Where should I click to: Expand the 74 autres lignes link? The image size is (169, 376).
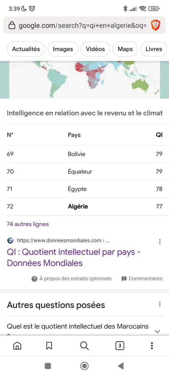click(x=28, y=224)
